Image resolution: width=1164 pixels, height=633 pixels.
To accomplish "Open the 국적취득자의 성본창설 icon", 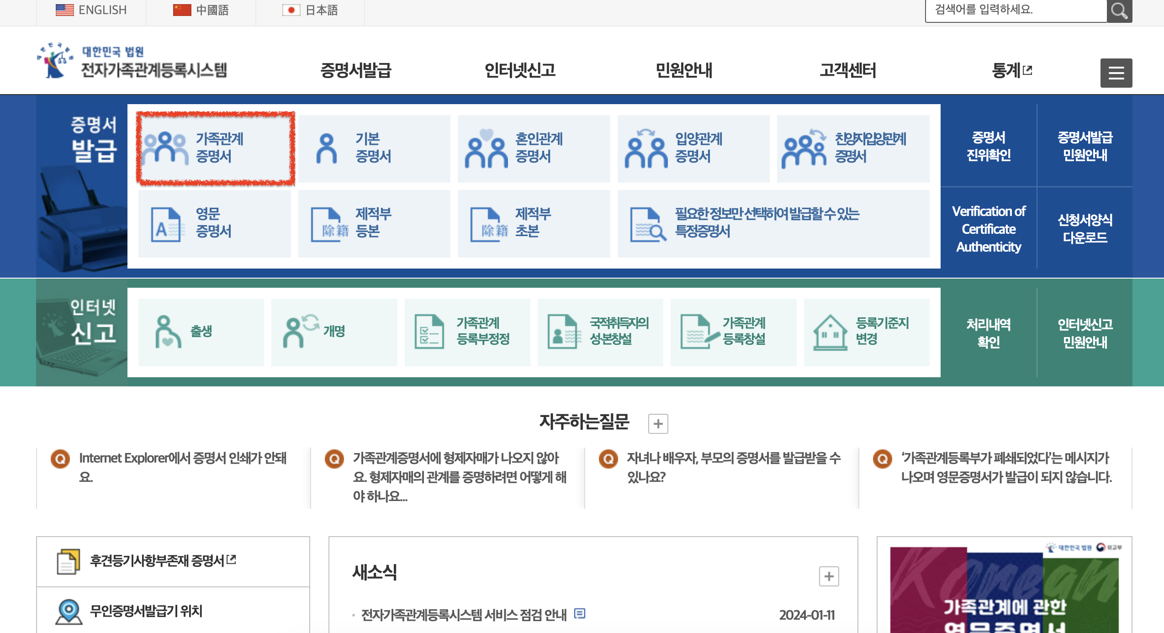I will click(x=600, y=332).
